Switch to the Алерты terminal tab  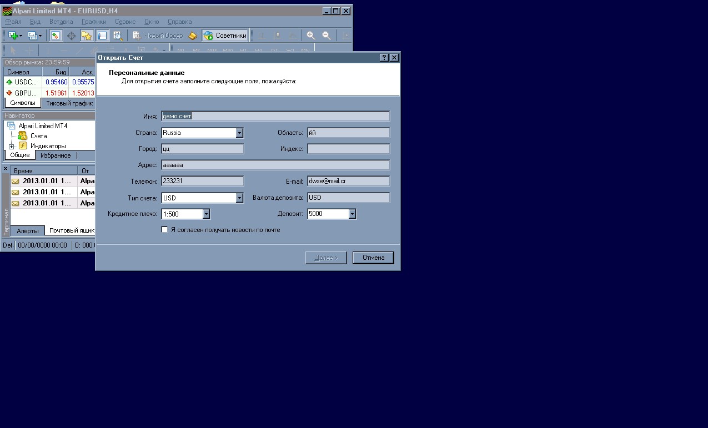(x=28, y=231)
